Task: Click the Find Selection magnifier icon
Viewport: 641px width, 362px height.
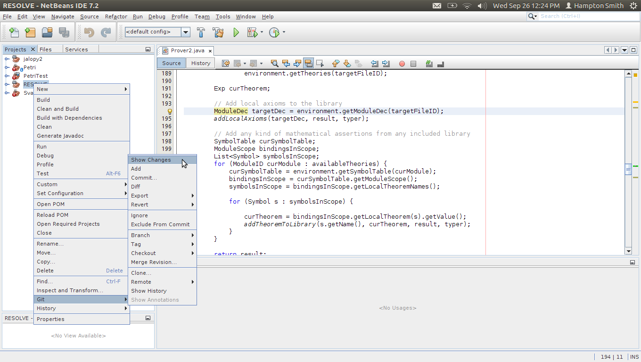Action: point(274,63)
